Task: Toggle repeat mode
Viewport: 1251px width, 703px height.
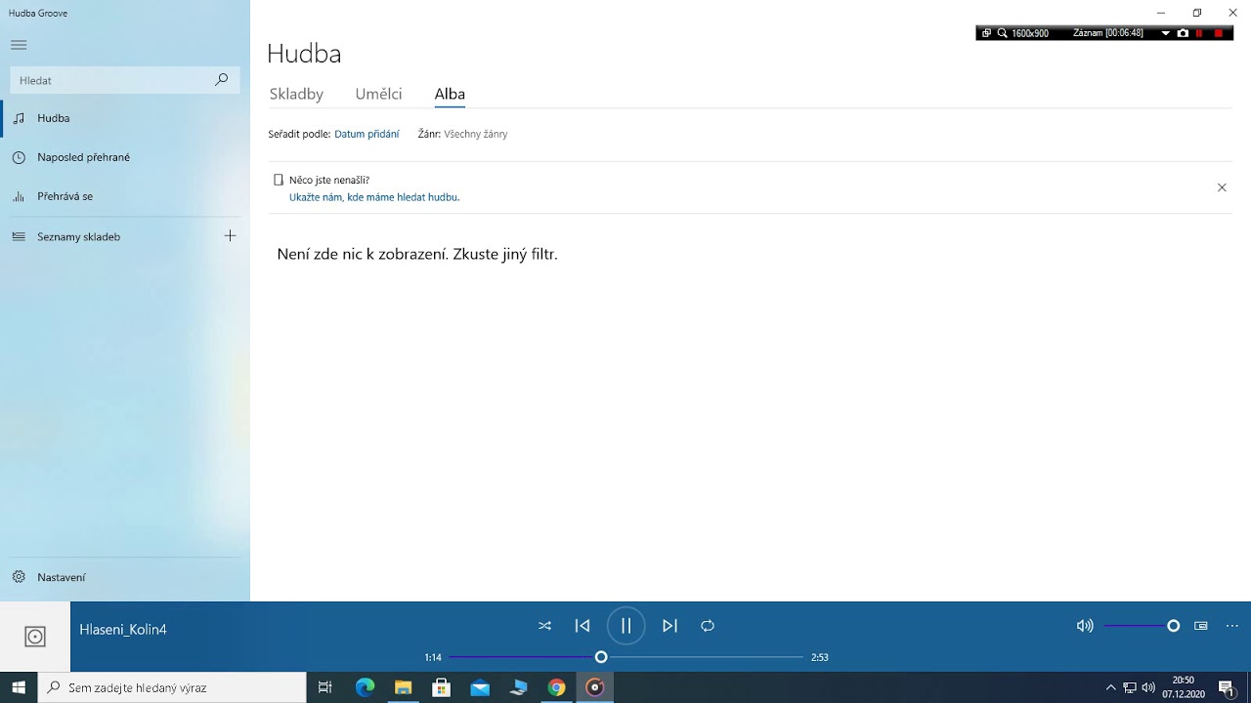Action: coord(708,626)
